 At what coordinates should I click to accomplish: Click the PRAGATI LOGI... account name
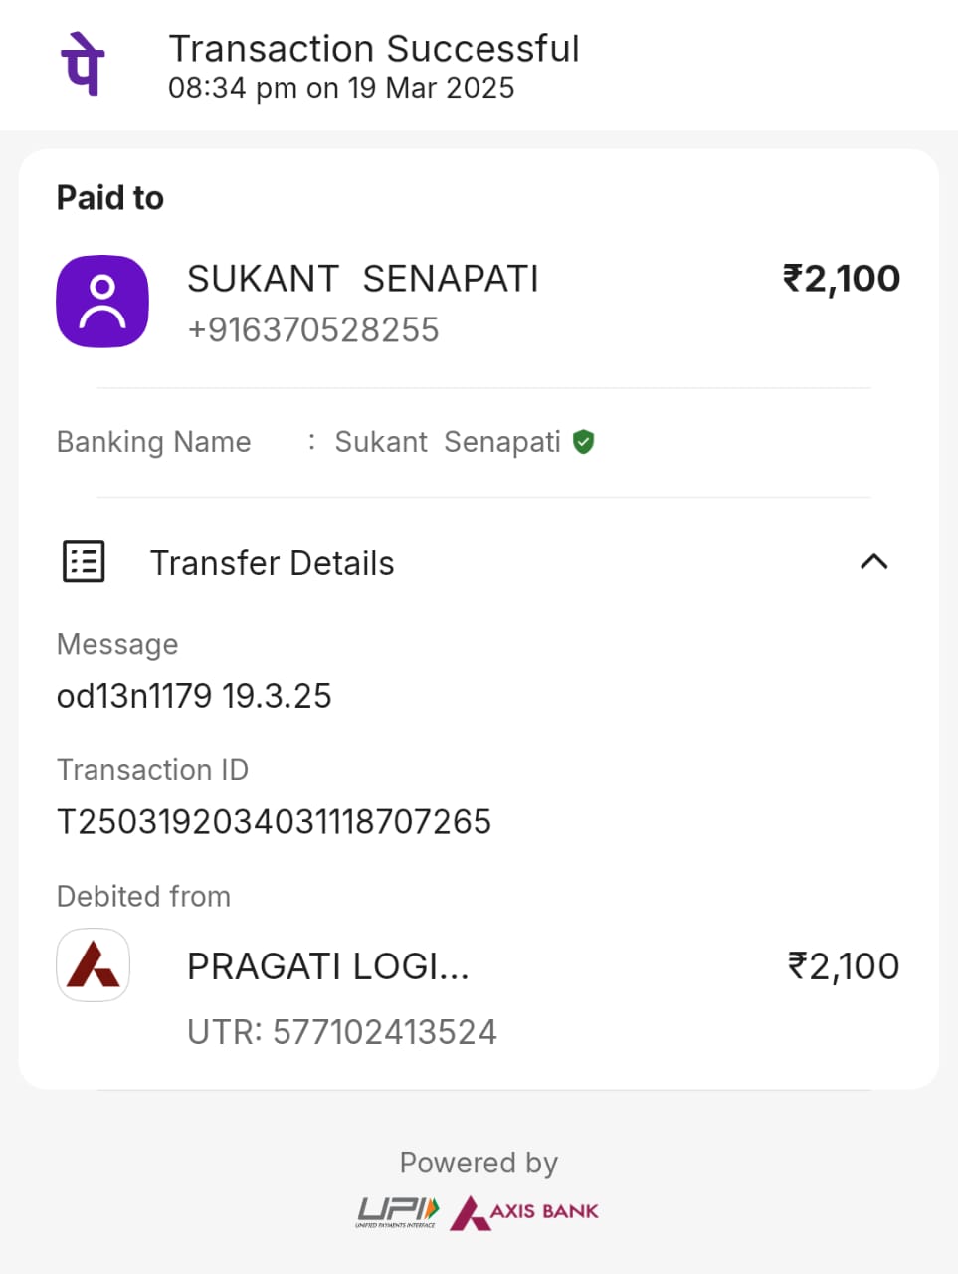327,966
